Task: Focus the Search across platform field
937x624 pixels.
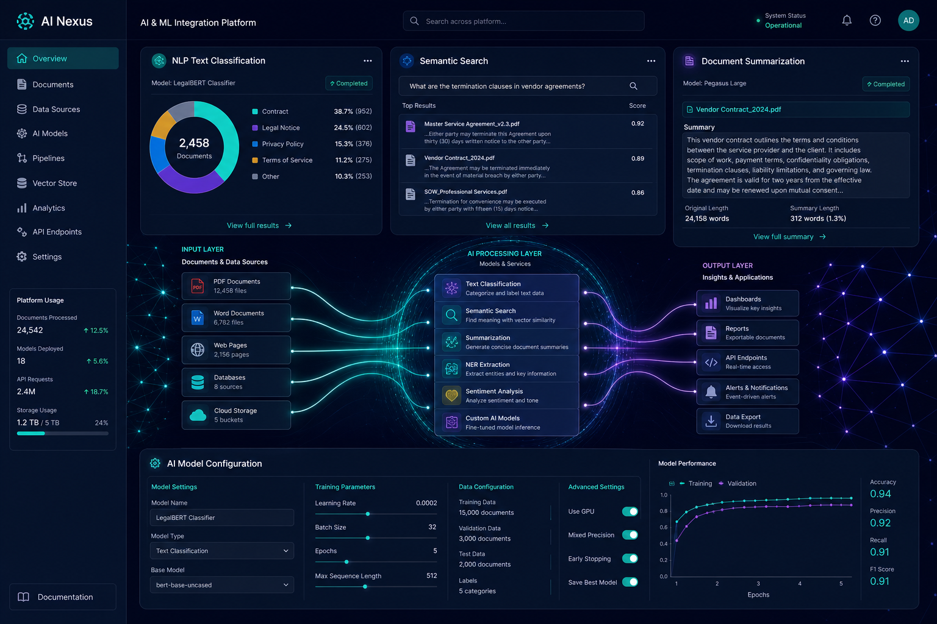Action: [523, 21]
